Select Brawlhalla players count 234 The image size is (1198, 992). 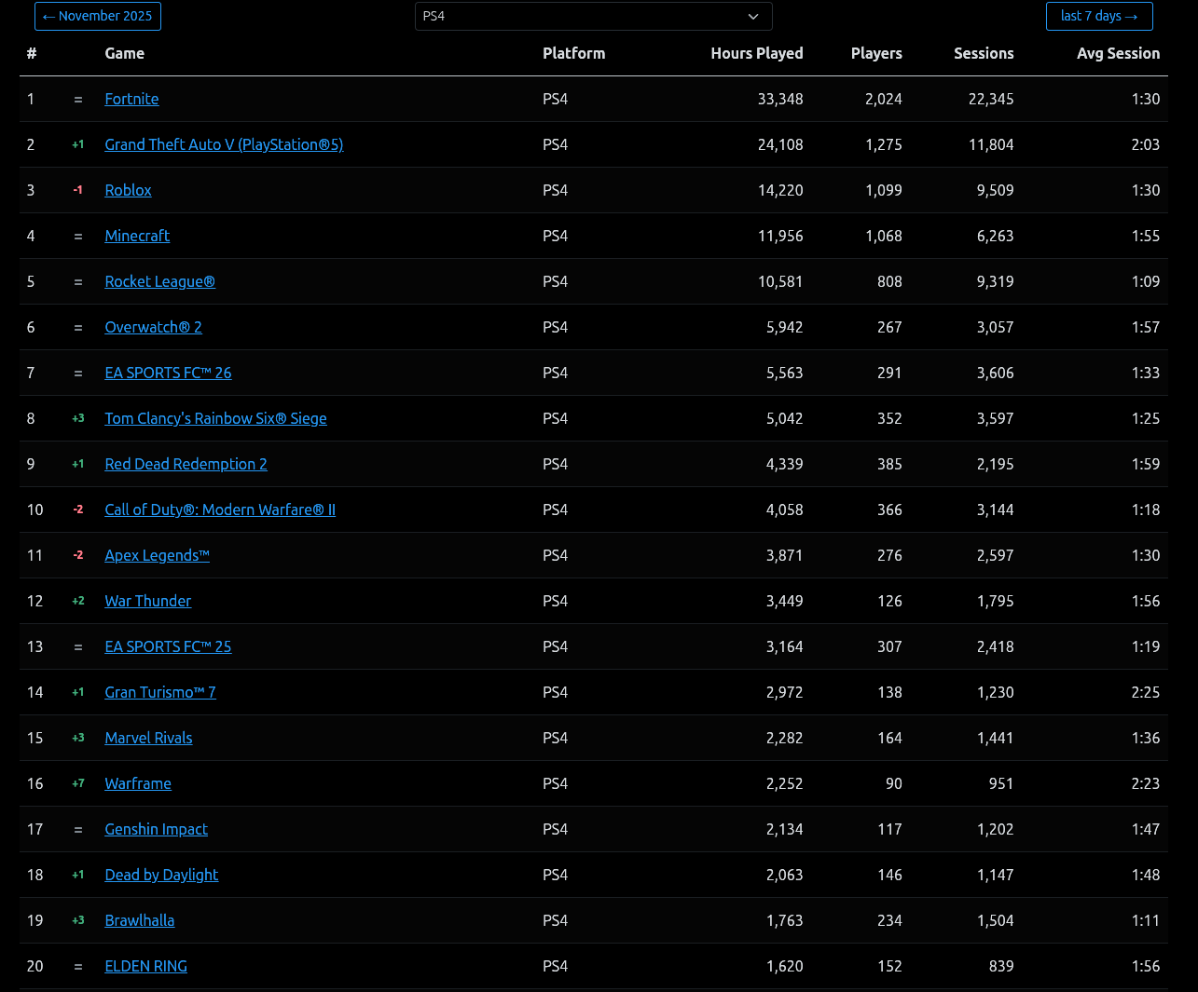coord(889,920)
